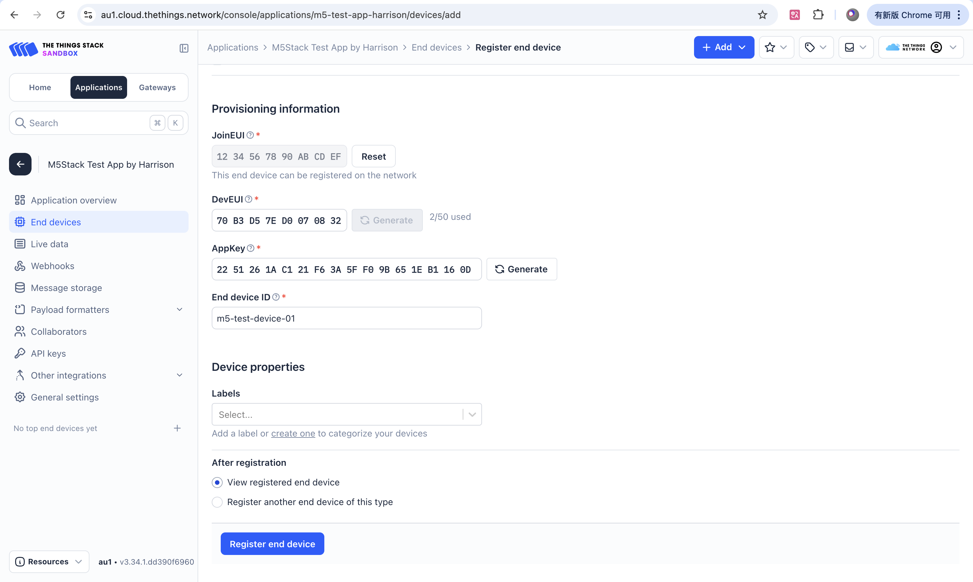This screenshot has height=582, width=973.
Task: Click the AppKey help icon
Action: point(251,248)
